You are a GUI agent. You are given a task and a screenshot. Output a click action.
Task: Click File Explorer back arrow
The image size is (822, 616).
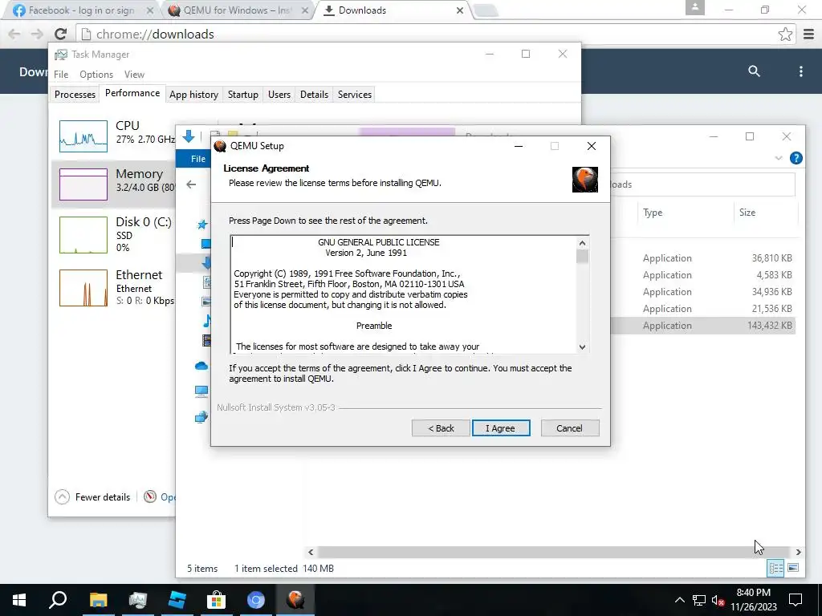[x=191, y=184]
